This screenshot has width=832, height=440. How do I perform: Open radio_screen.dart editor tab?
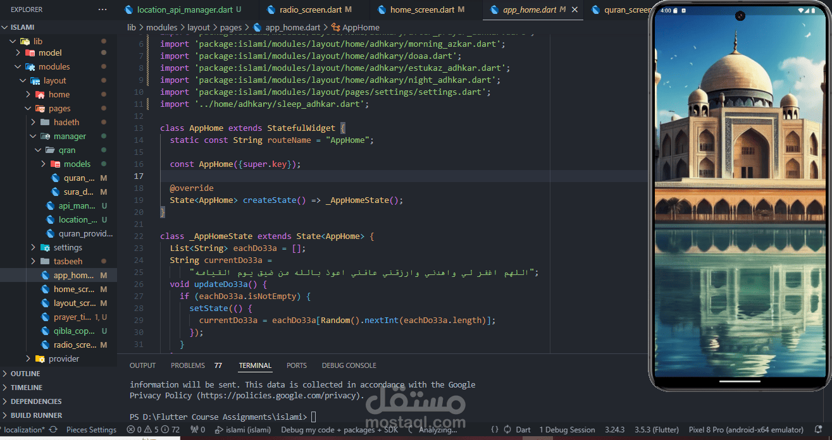click(x=309, y=9)
